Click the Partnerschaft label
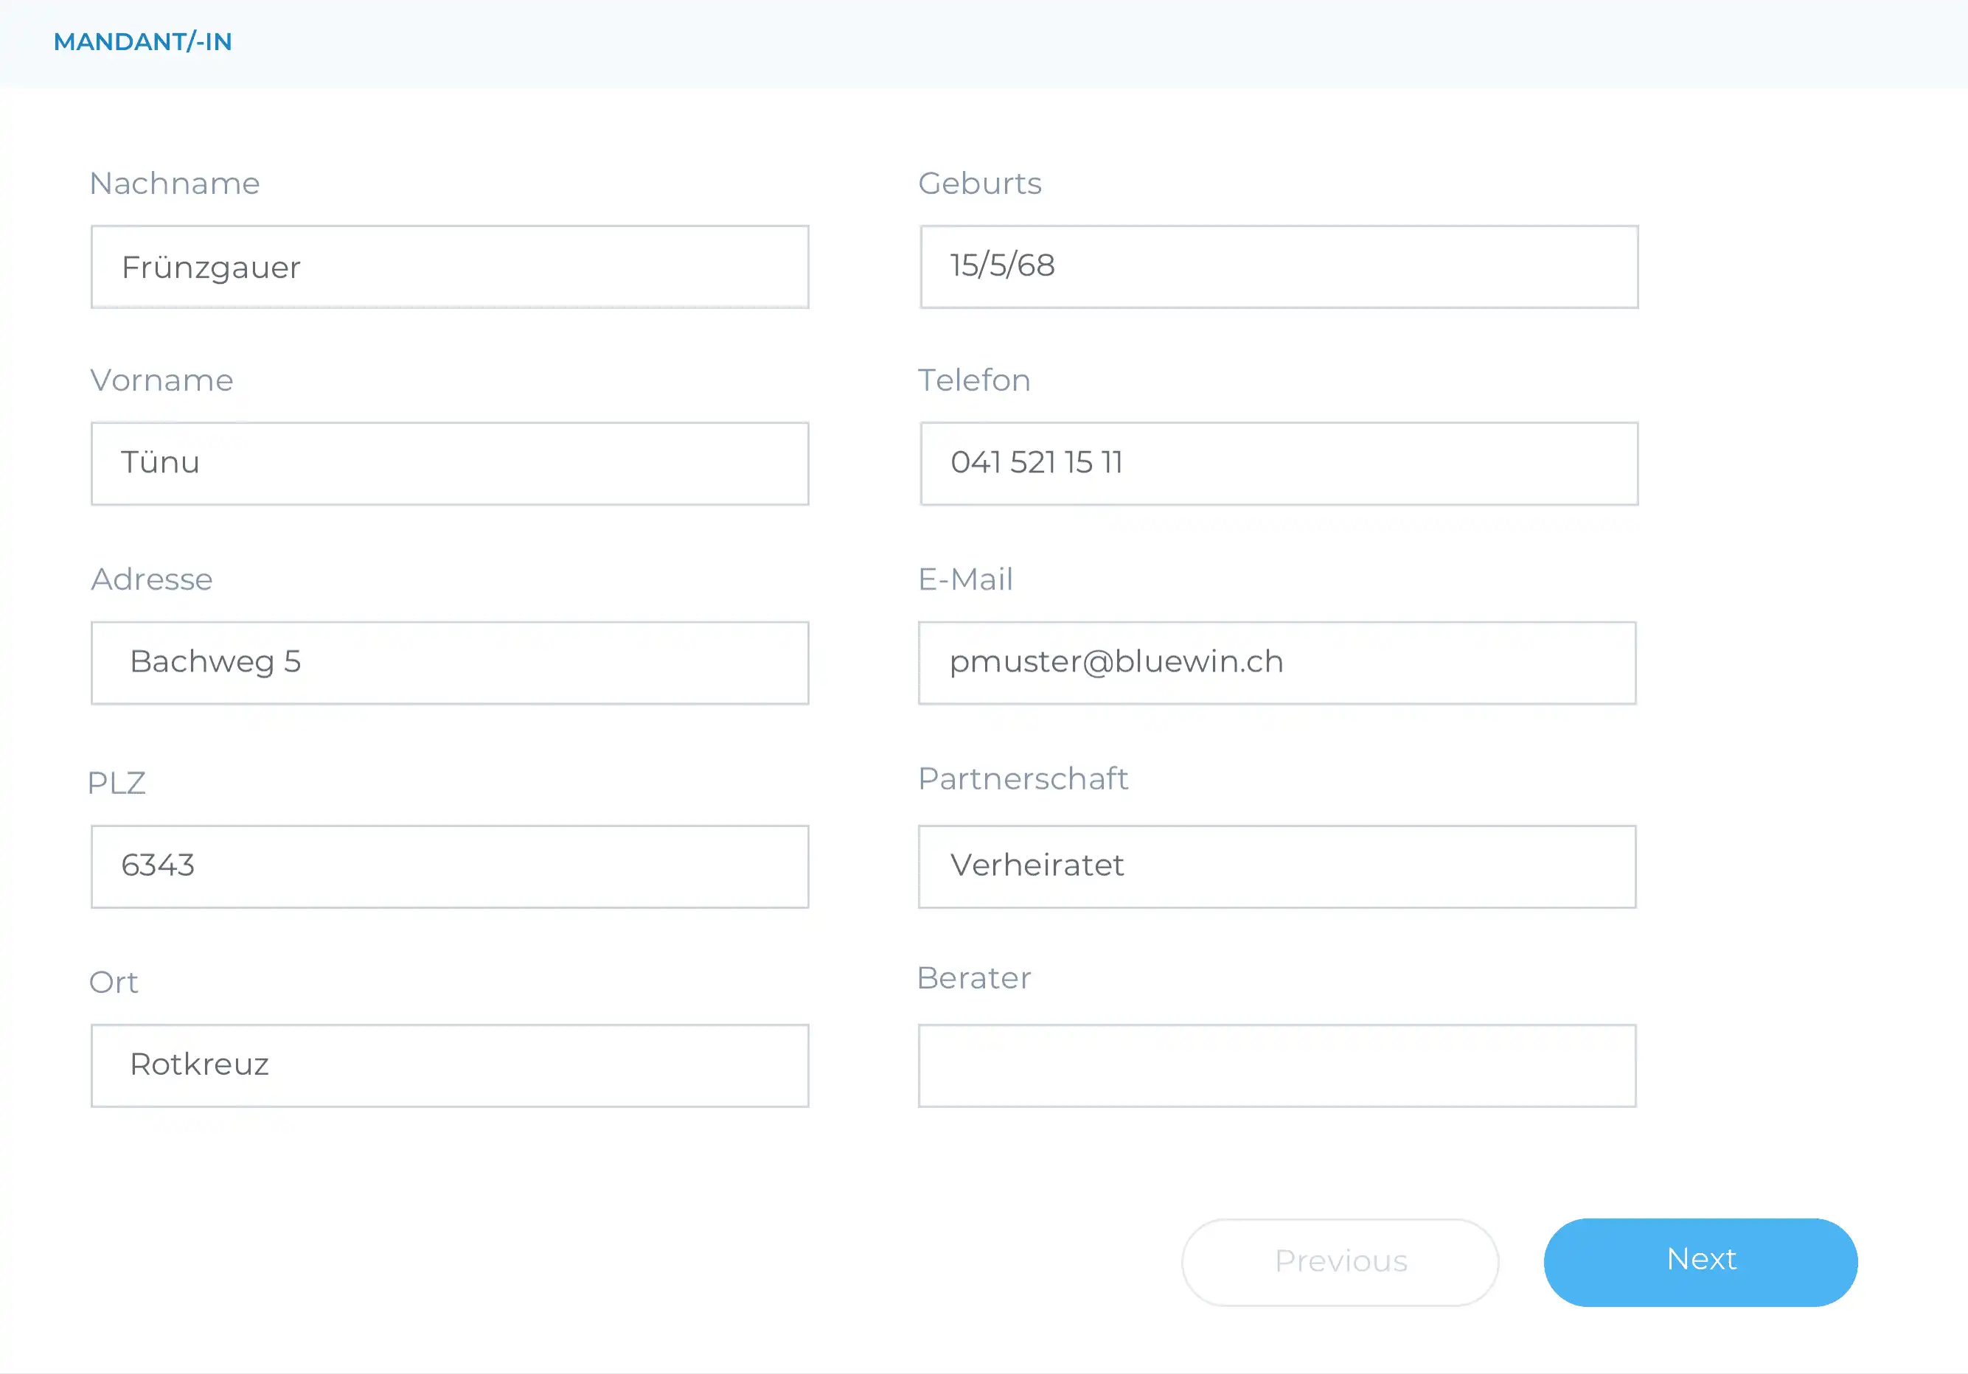 pos(1023,778)
